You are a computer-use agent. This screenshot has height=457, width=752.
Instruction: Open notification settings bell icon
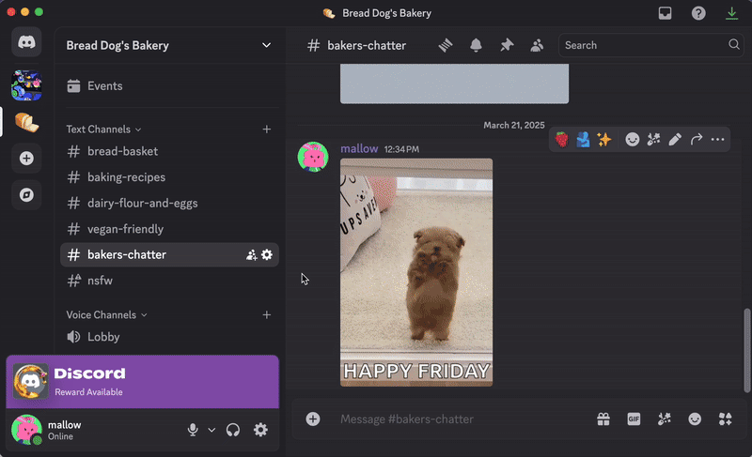476,45
